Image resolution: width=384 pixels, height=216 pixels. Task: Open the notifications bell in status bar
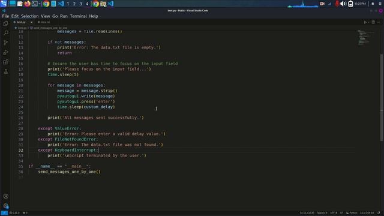click(379, 213)
